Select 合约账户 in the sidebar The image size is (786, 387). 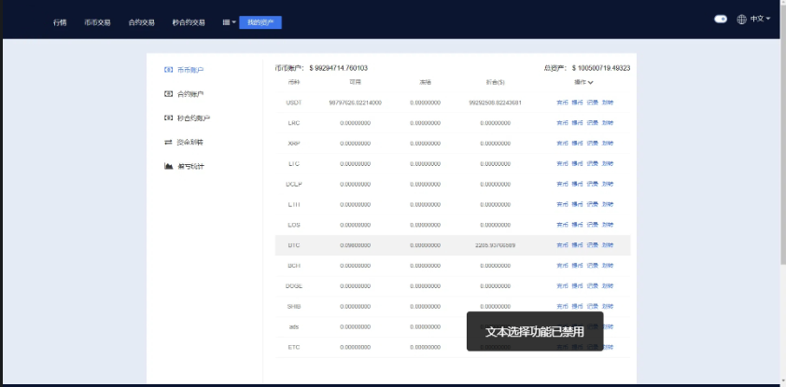click(x=190, y=94)
